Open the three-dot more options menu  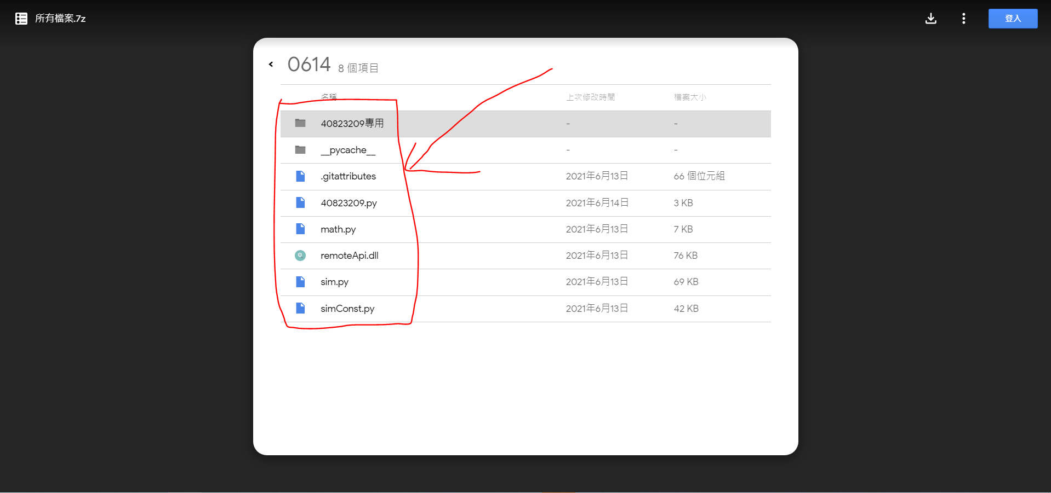pyautogui.click(x=963, y=19)
